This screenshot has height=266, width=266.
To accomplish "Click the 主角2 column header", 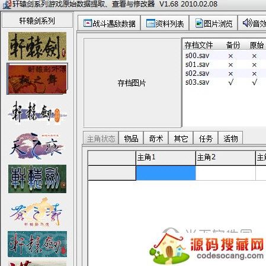I will 226,158.
